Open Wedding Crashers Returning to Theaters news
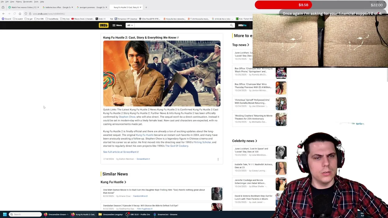 point(253,117)
